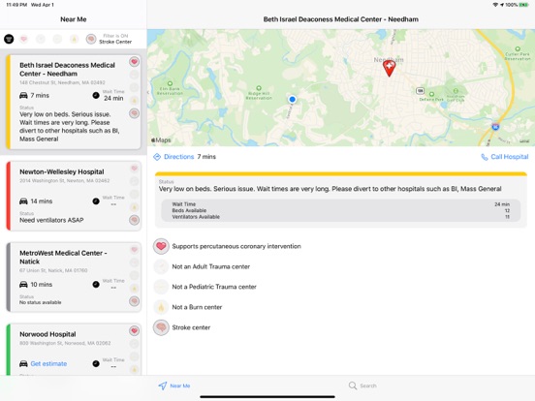Tap the Near Me header title
This screenshot has width=535, height=401.
[x=74, y=19]
